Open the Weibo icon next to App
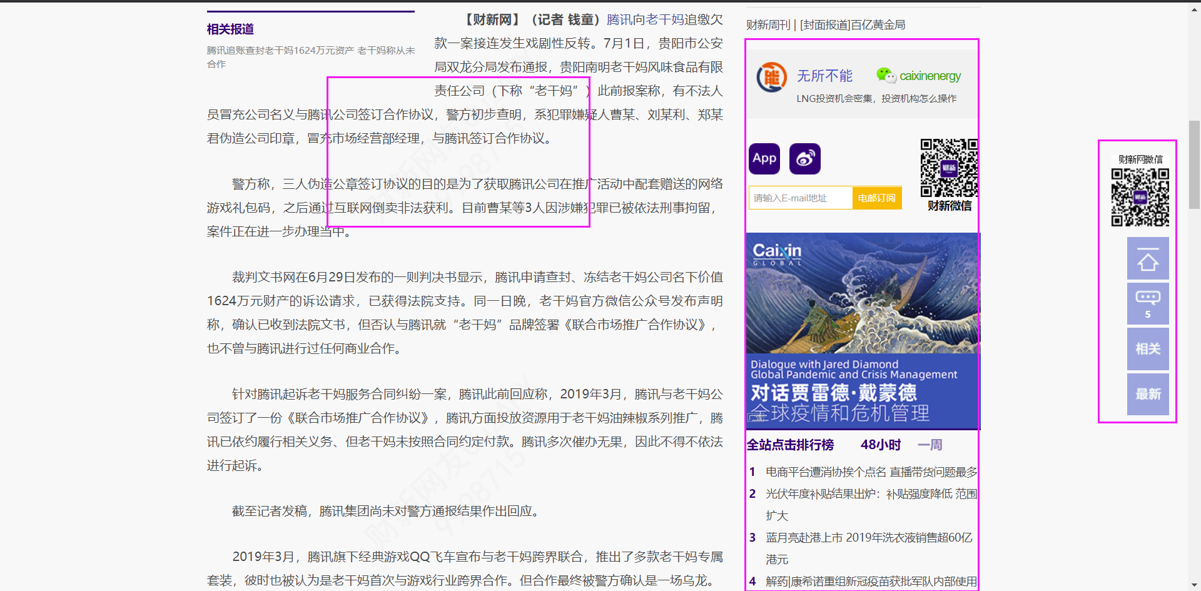 (805, 159)
